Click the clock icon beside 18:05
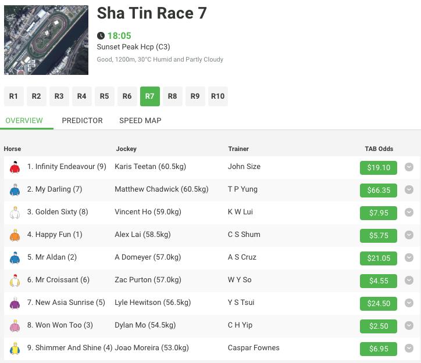This screenshot has height=363, width=421. click(101, 35)
